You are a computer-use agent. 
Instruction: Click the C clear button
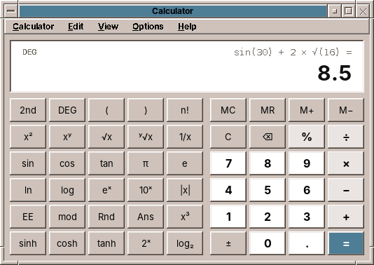[x=228, y=137]
